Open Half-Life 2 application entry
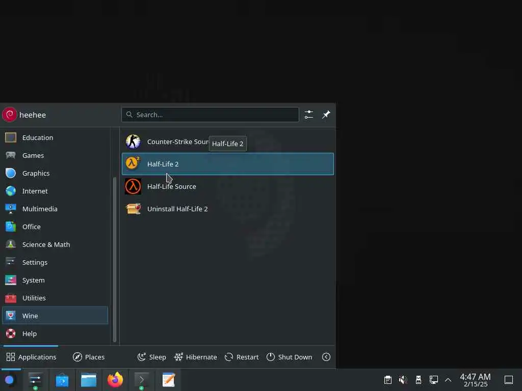 click(x=228, y=164)
